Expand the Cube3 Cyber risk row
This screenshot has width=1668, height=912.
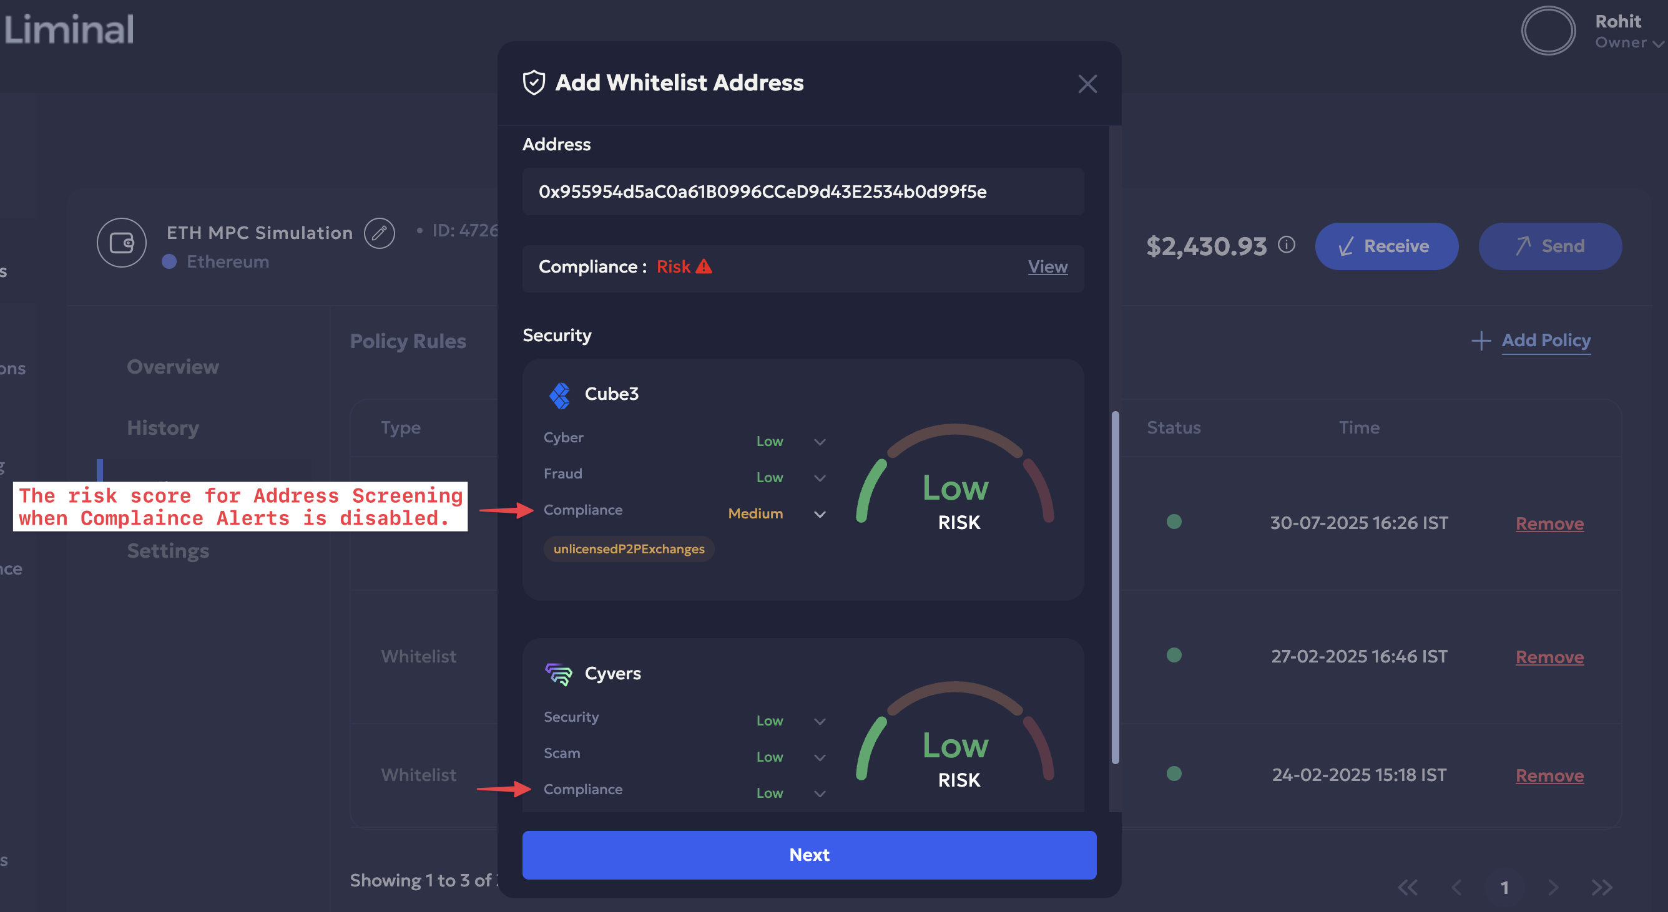coord(819,442)
